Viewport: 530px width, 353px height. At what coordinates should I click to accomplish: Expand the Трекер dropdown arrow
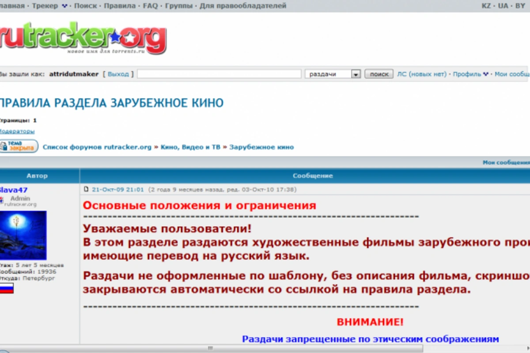pyautogui.click(x=64, y=6)
